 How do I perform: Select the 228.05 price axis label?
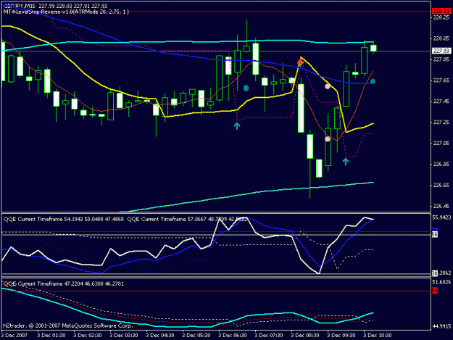click(441, 38)
